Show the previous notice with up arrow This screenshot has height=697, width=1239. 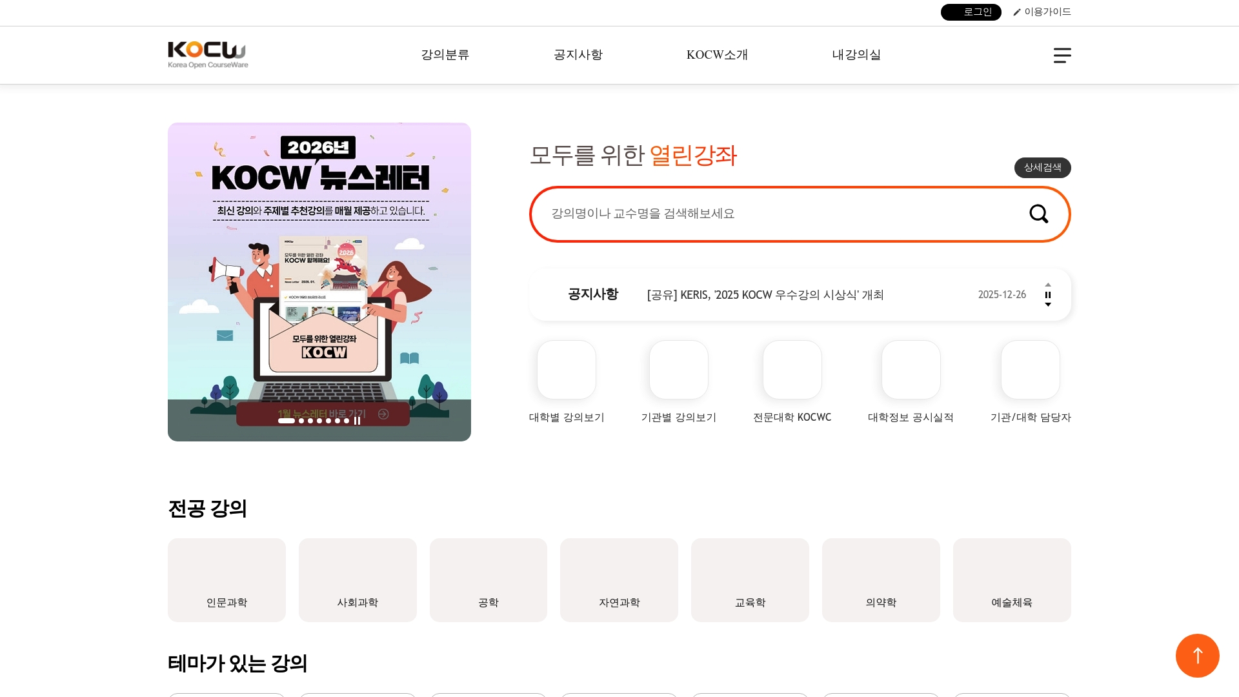point(1048,284)
